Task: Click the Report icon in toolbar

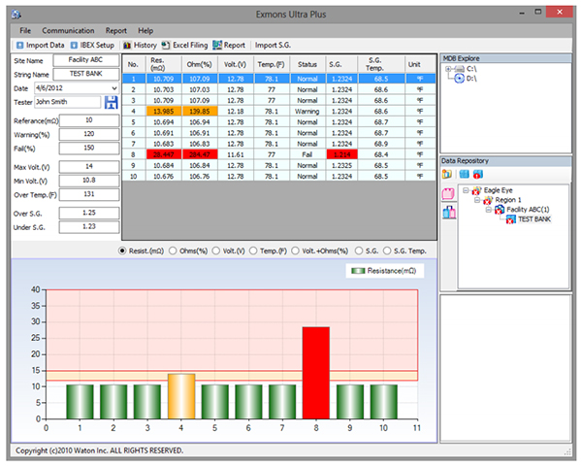Action: pyautogui.click(x=217, y=45)
